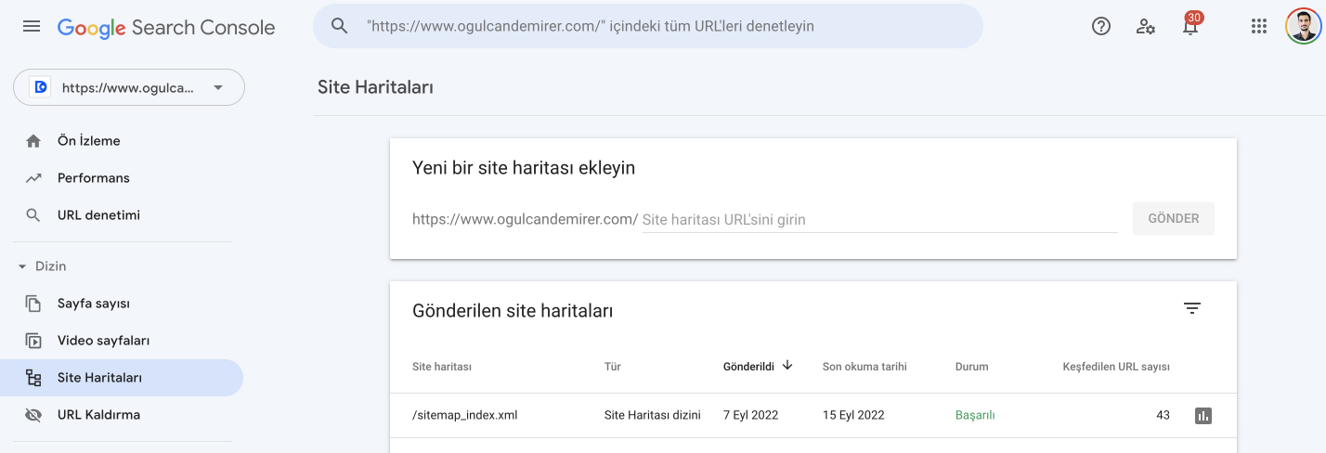Open the Google apps grid
Screen dimensions: 1326x453
[1259, 27]
